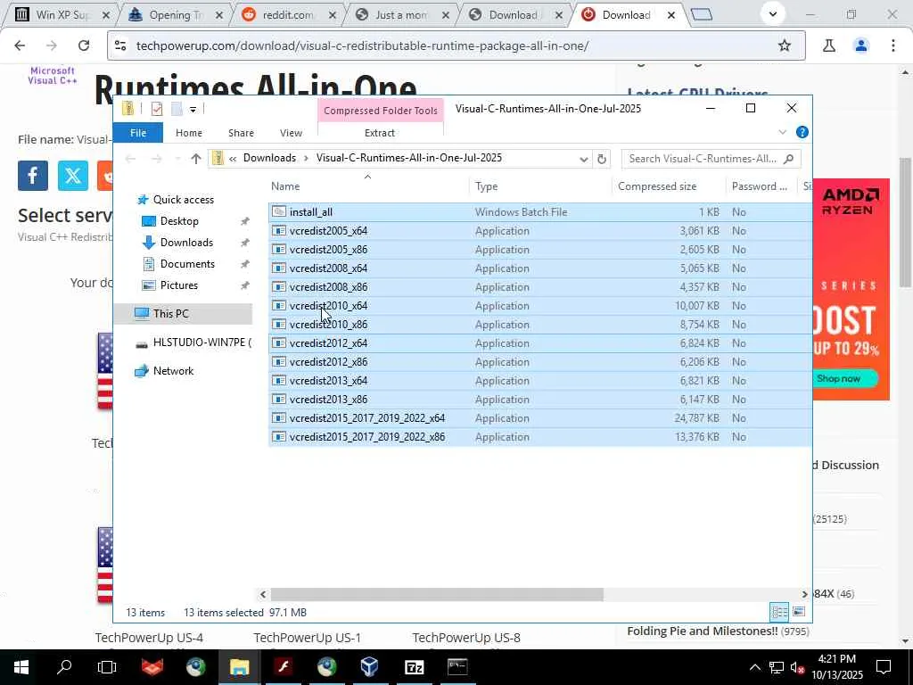The image size is (913, 685).
Task: Select vcredist2015_2017_2019_2022_x86 file
Action: [366, 437]
